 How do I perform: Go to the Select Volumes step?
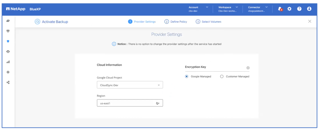pos(209,22)
